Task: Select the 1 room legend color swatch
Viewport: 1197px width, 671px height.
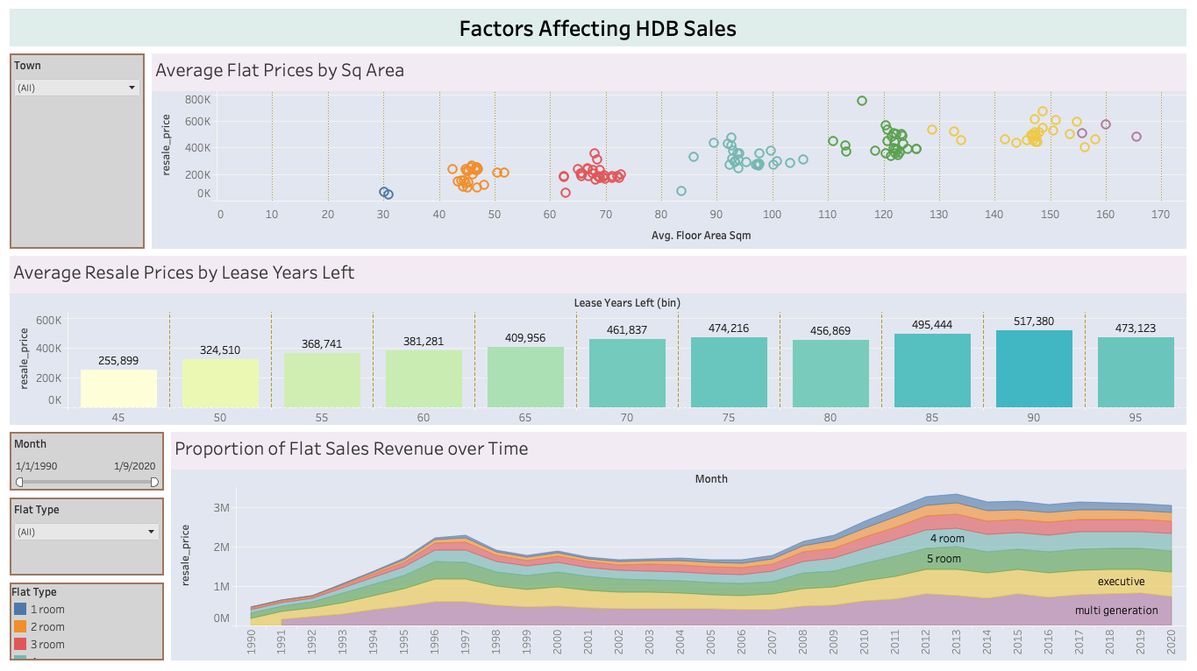Action: pyautogui.click(x=21, y=610)
